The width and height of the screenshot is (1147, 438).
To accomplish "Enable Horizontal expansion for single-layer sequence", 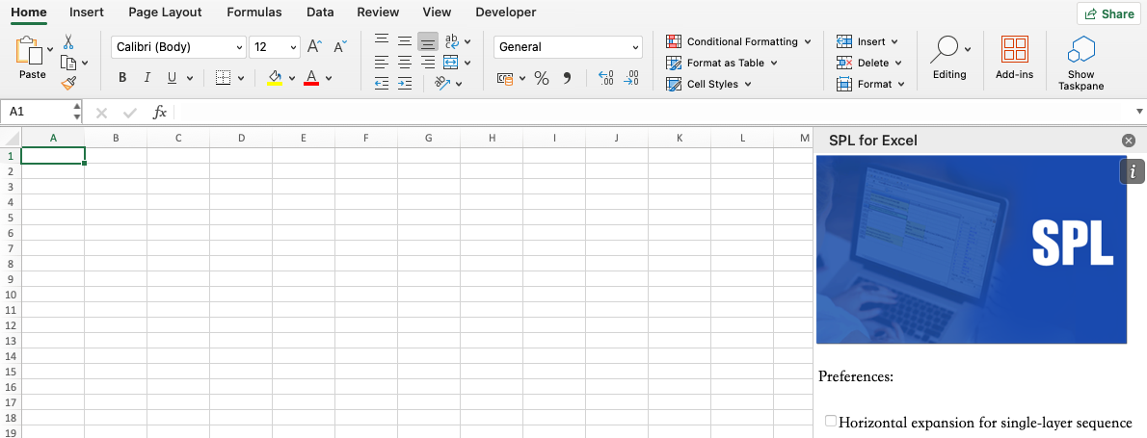I will click(831, 421).
